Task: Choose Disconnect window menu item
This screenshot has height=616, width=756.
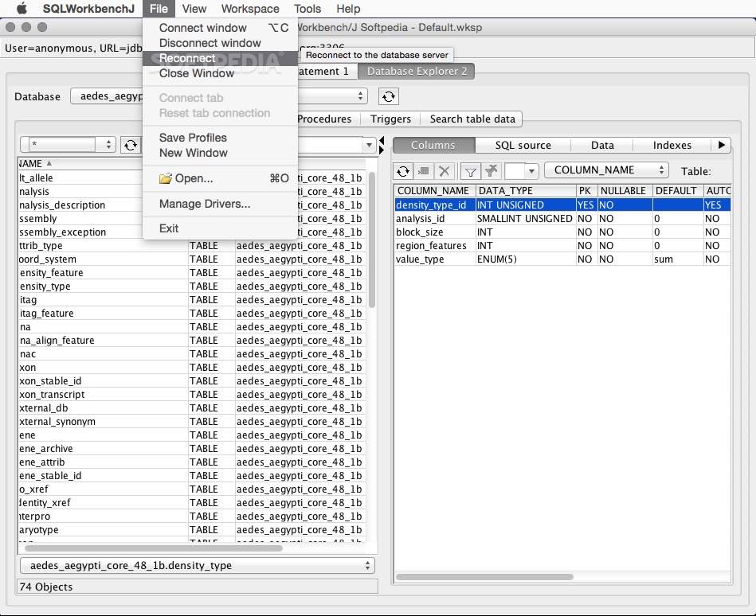Action: pos(221,43)
